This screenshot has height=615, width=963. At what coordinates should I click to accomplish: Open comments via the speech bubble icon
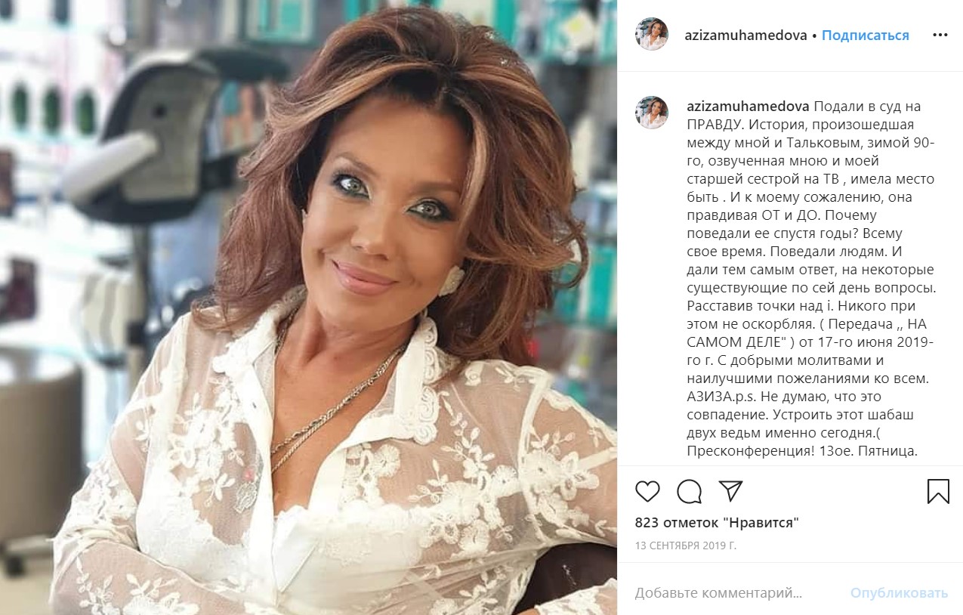pos(689,491)
